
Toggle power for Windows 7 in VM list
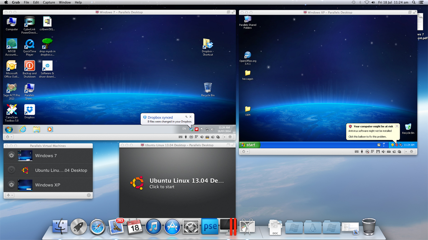(x=11, y=155)
